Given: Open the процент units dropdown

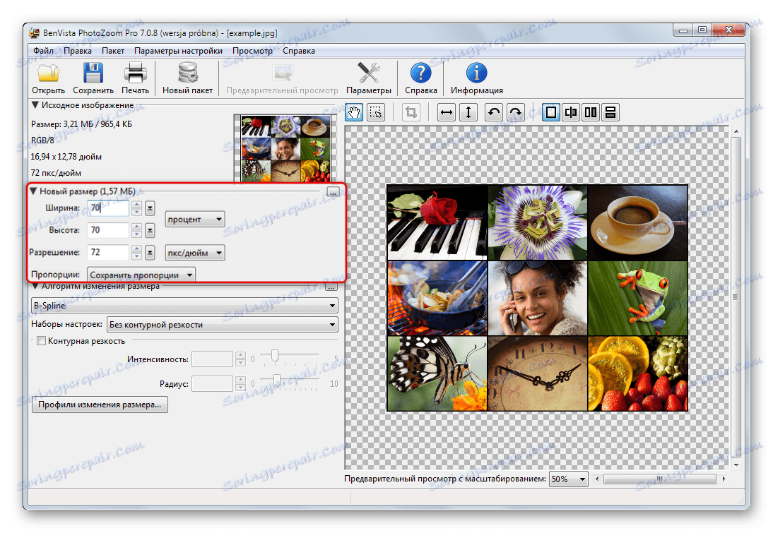Looking at the screenshot, I should (x=195, y=220).
